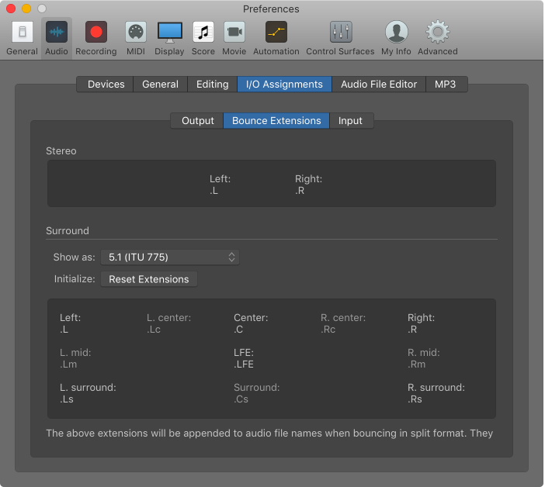Open General preferences icon in toolbar
The height and width of the screenshot is (487, 545).
23,32
